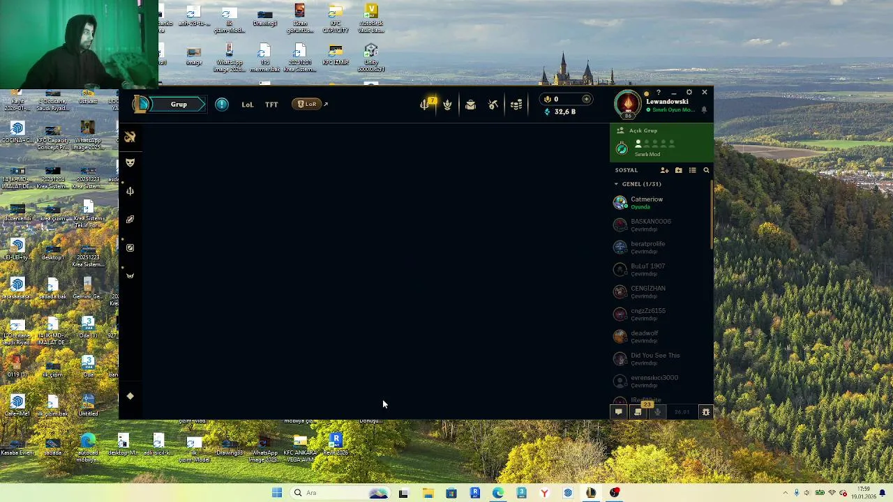Add a friend in Sosyal panel
This screenshot has width=893, height=502.
(x=664, y=170)
